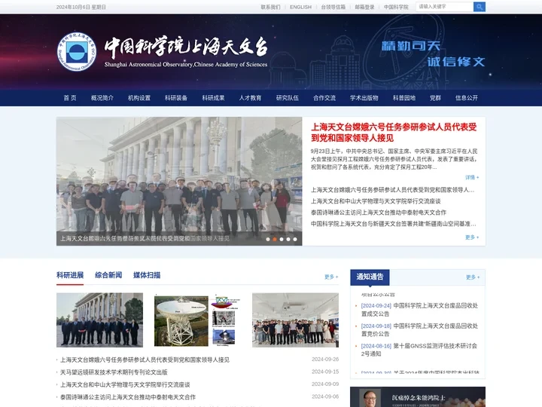
Task: Open 党群 navigation menu
Action: click(435, 98)
